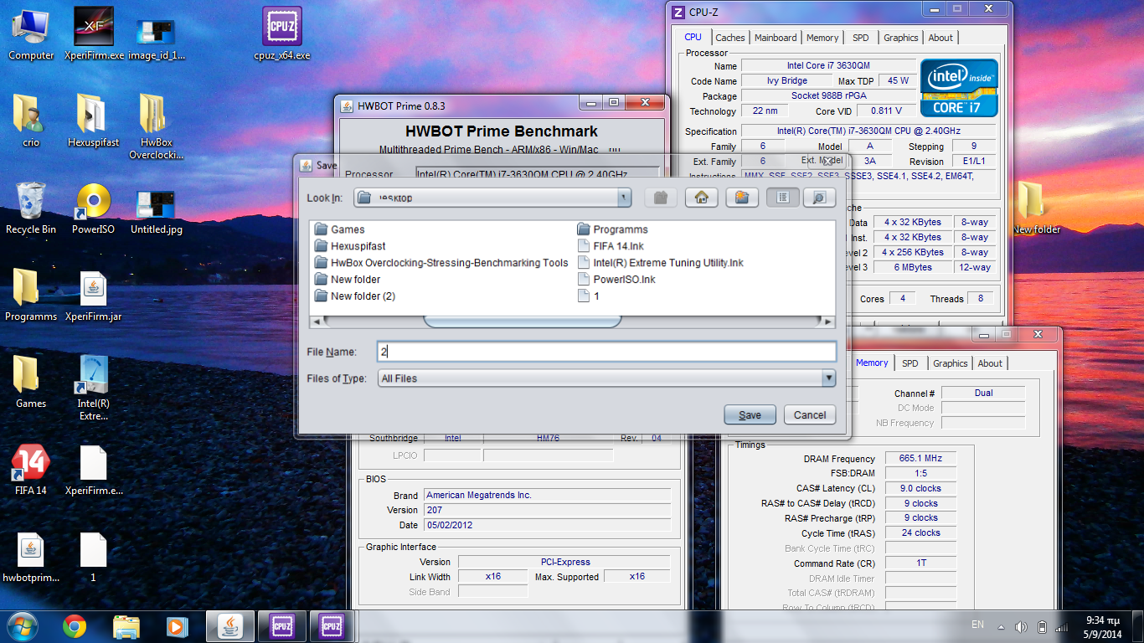Click the file list scroll-right arrow

point(828,321)
